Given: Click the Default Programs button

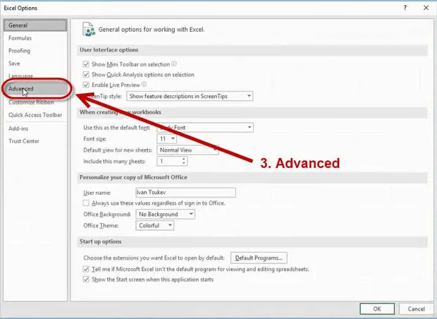Looking at the screenshot, I should tap(259, 258).
